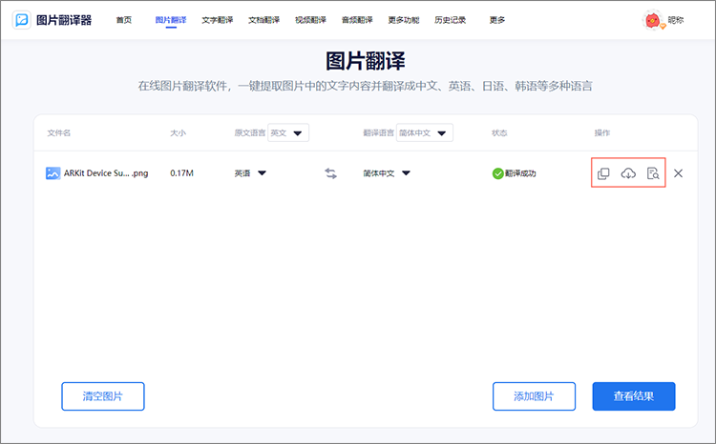Click the 图片翻译器 title text in header

coord(64,20)
